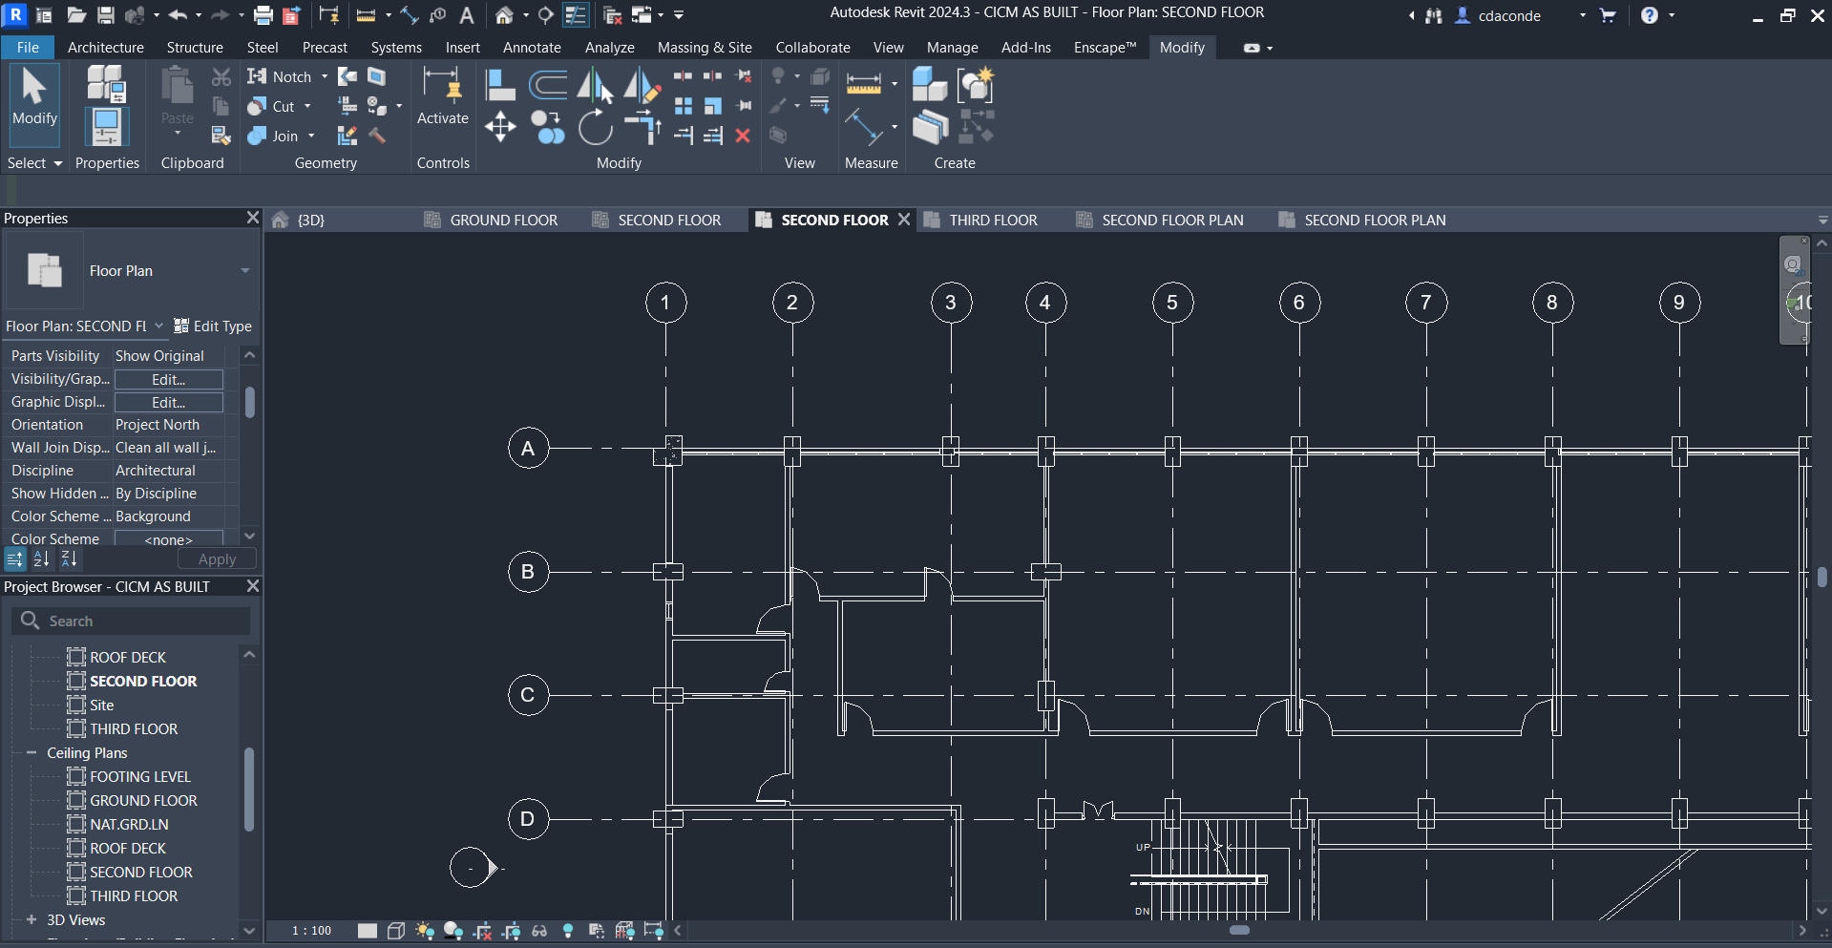This screenshot has height=948, width=1832.
Task: Click the File menu button
Action: click(28, 48)
